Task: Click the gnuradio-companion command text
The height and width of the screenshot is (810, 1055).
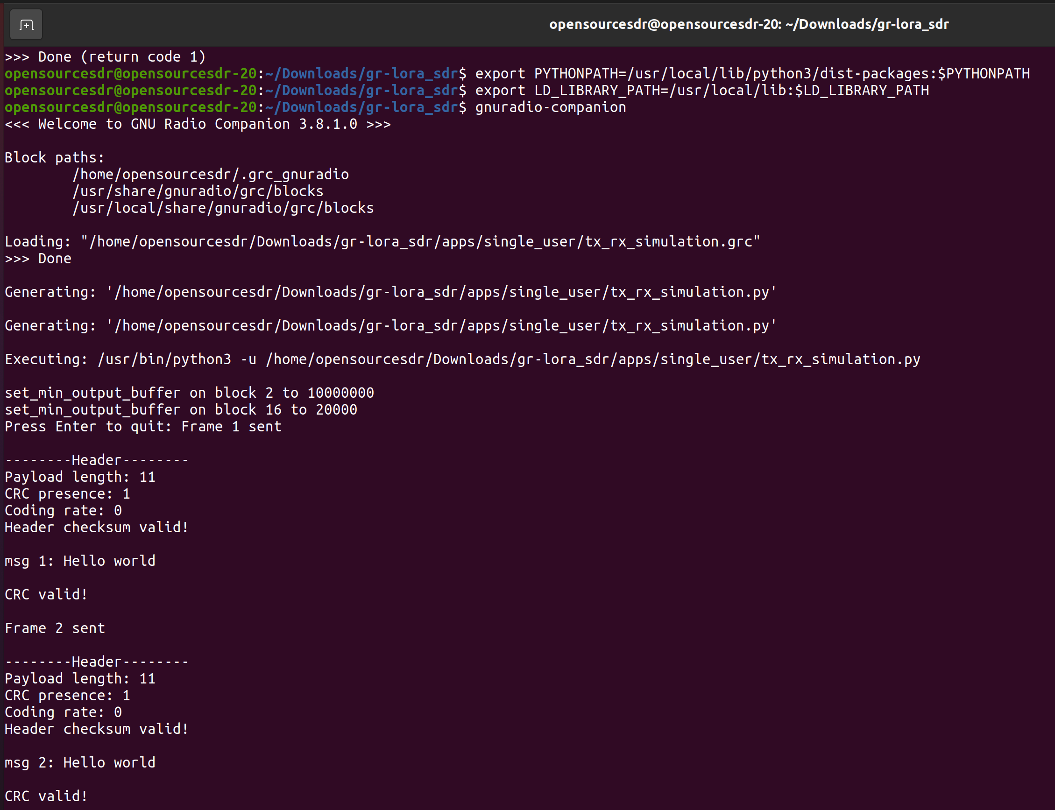Action: (x=550, y=107)
